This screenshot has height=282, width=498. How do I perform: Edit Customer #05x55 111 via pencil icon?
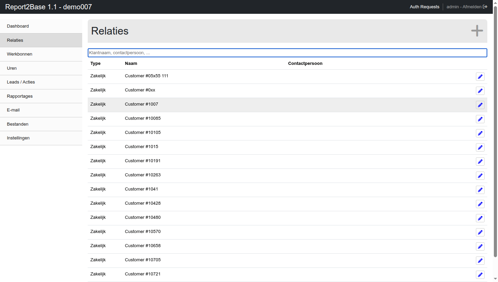pos(480,77)
